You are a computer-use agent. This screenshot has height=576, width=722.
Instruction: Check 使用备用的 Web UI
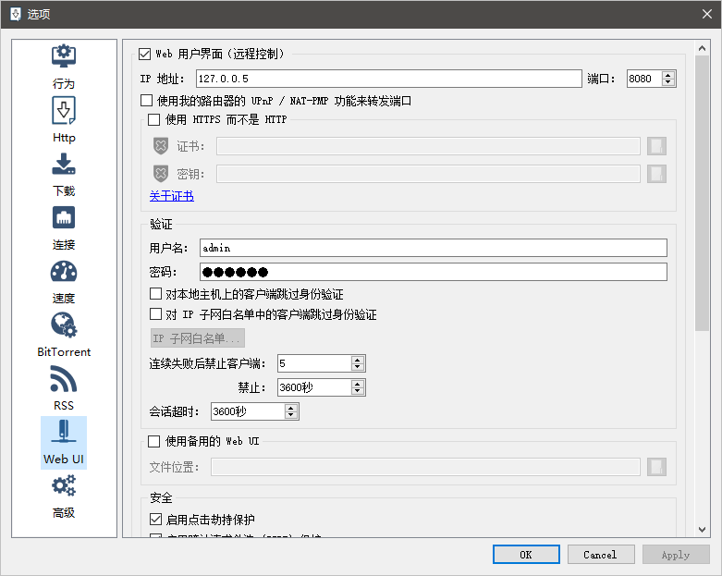point(153,442)
